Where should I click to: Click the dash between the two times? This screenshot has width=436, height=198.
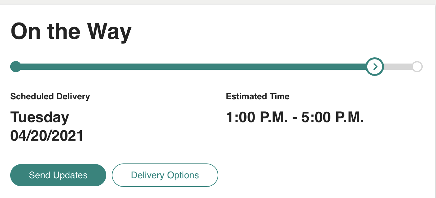295,118
